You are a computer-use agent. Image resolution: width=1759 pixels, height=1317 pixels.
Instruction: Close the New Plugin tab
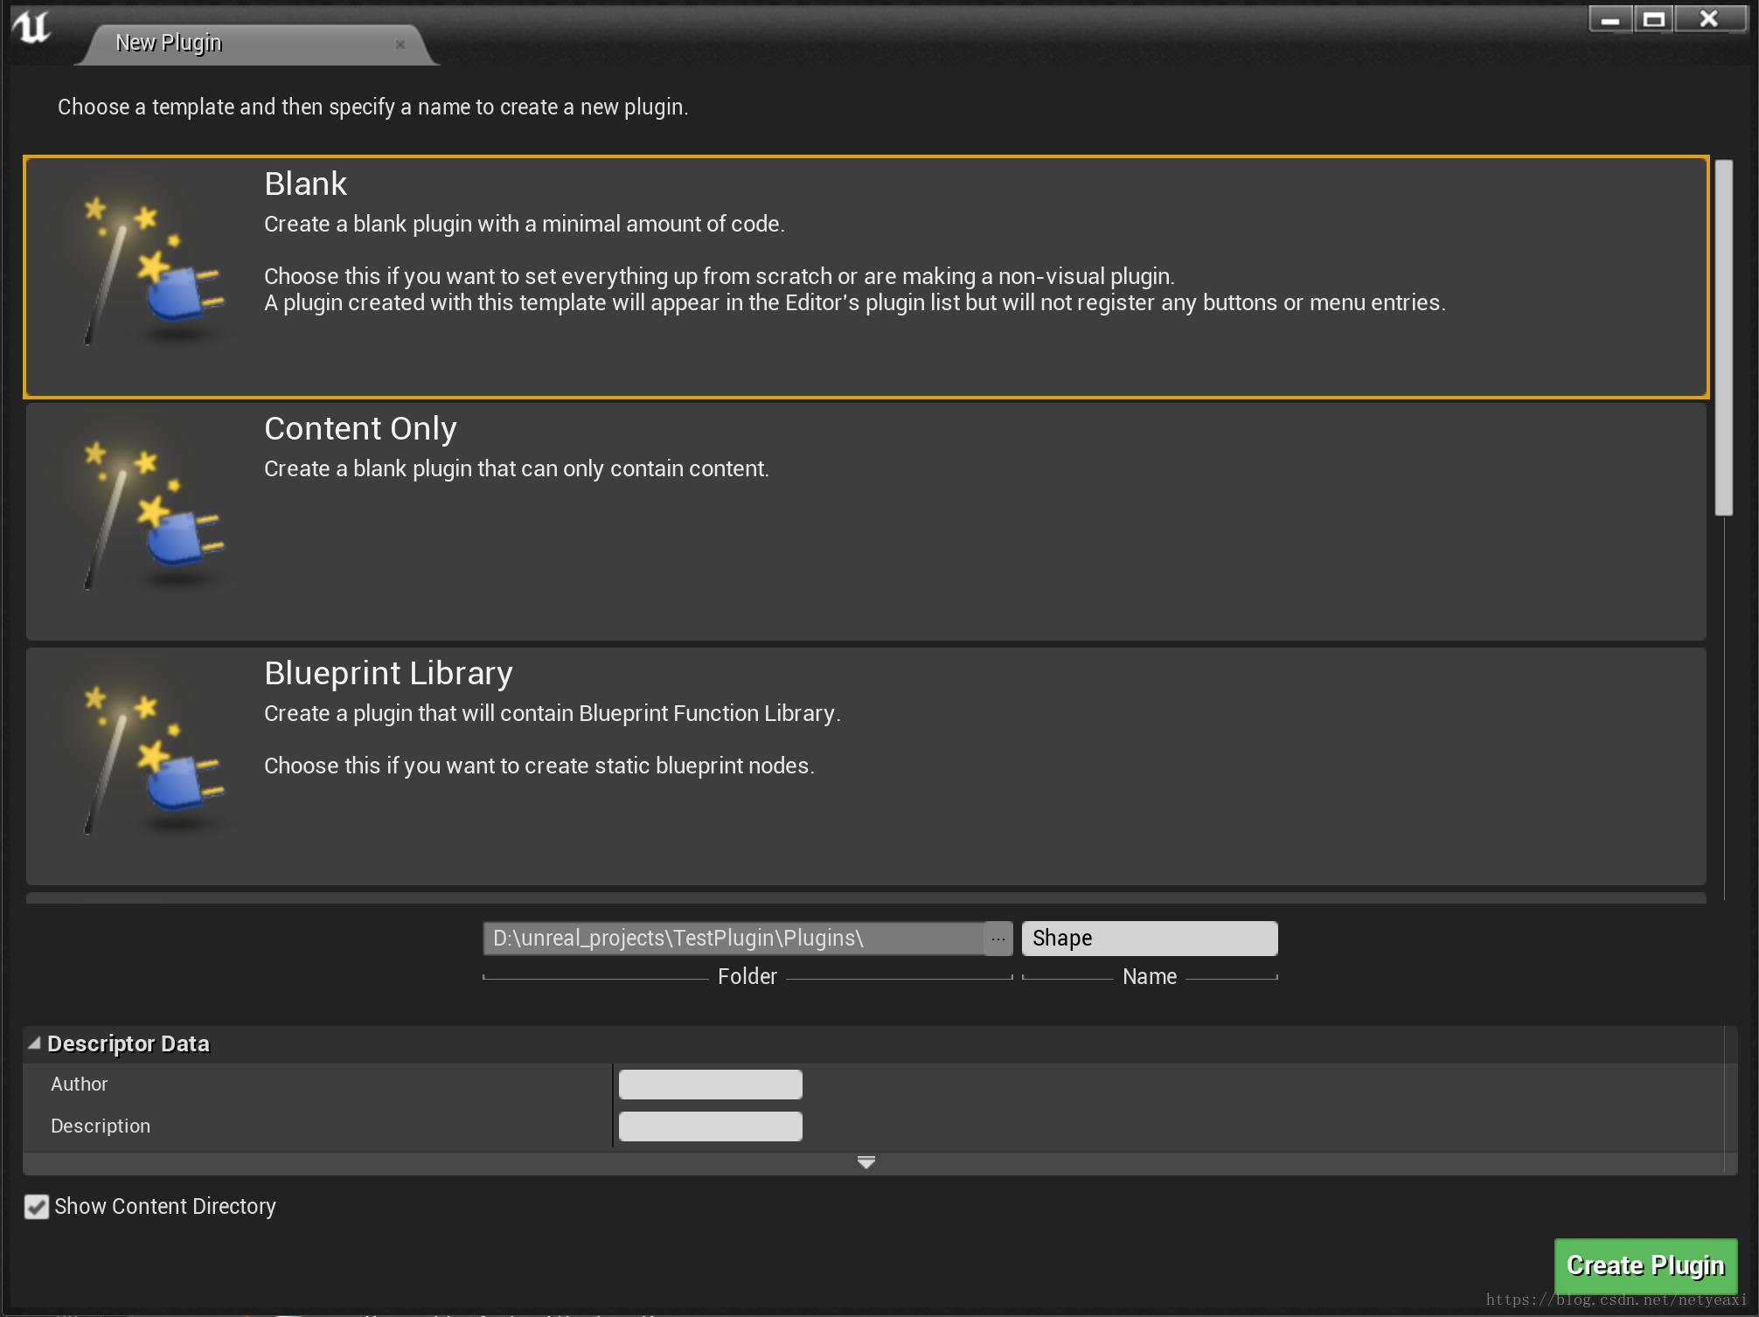point(400,43)
